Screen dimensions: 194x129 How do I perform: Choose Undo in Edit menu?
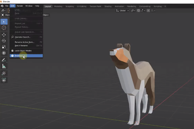(x=26, y=10)
